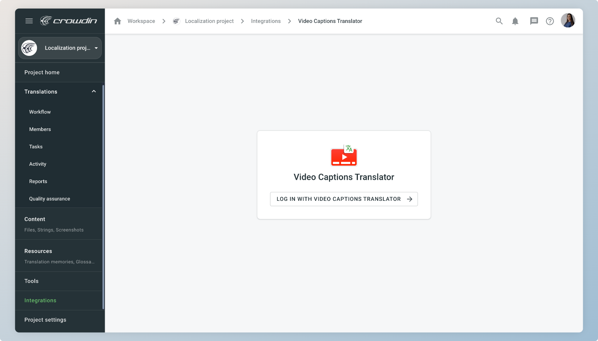Go to the home icon in breadcrumb
Image resolution: width=598 pixels, height=341 pixels.
coord(118,21)
